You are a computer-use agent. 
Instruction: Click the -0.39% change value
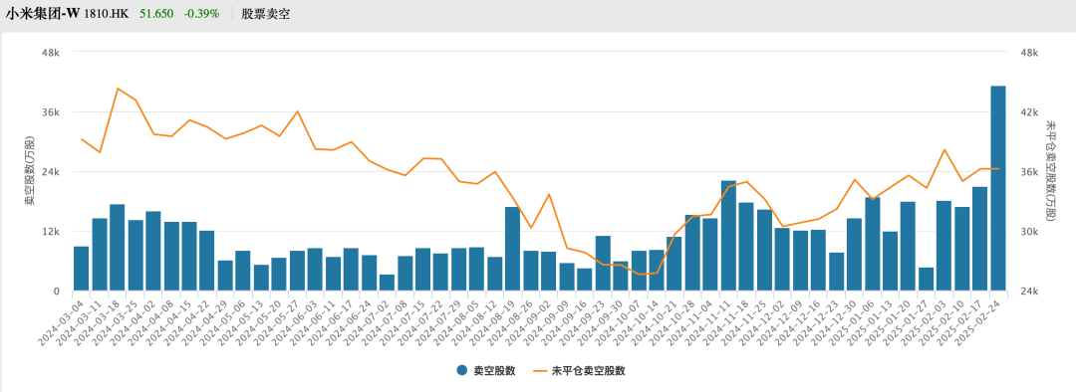[201, 14]
